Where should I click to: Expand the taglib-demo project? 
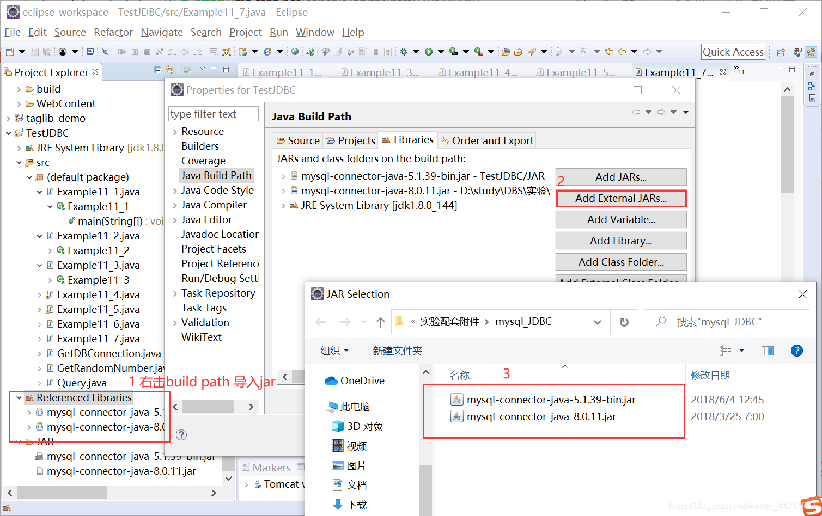[x=9, y=118]
